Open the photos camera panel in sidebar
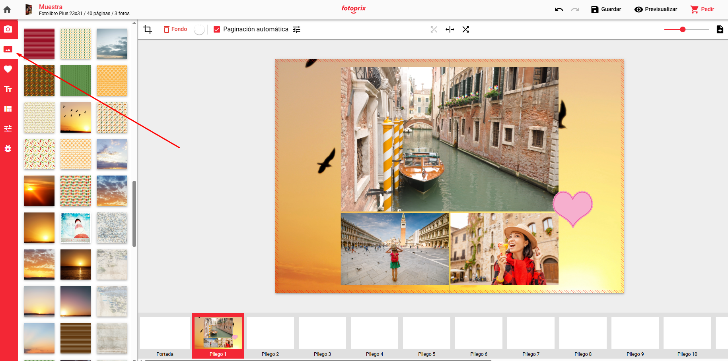The height and width of the screenshot is (361, 728). click(8, 29)
